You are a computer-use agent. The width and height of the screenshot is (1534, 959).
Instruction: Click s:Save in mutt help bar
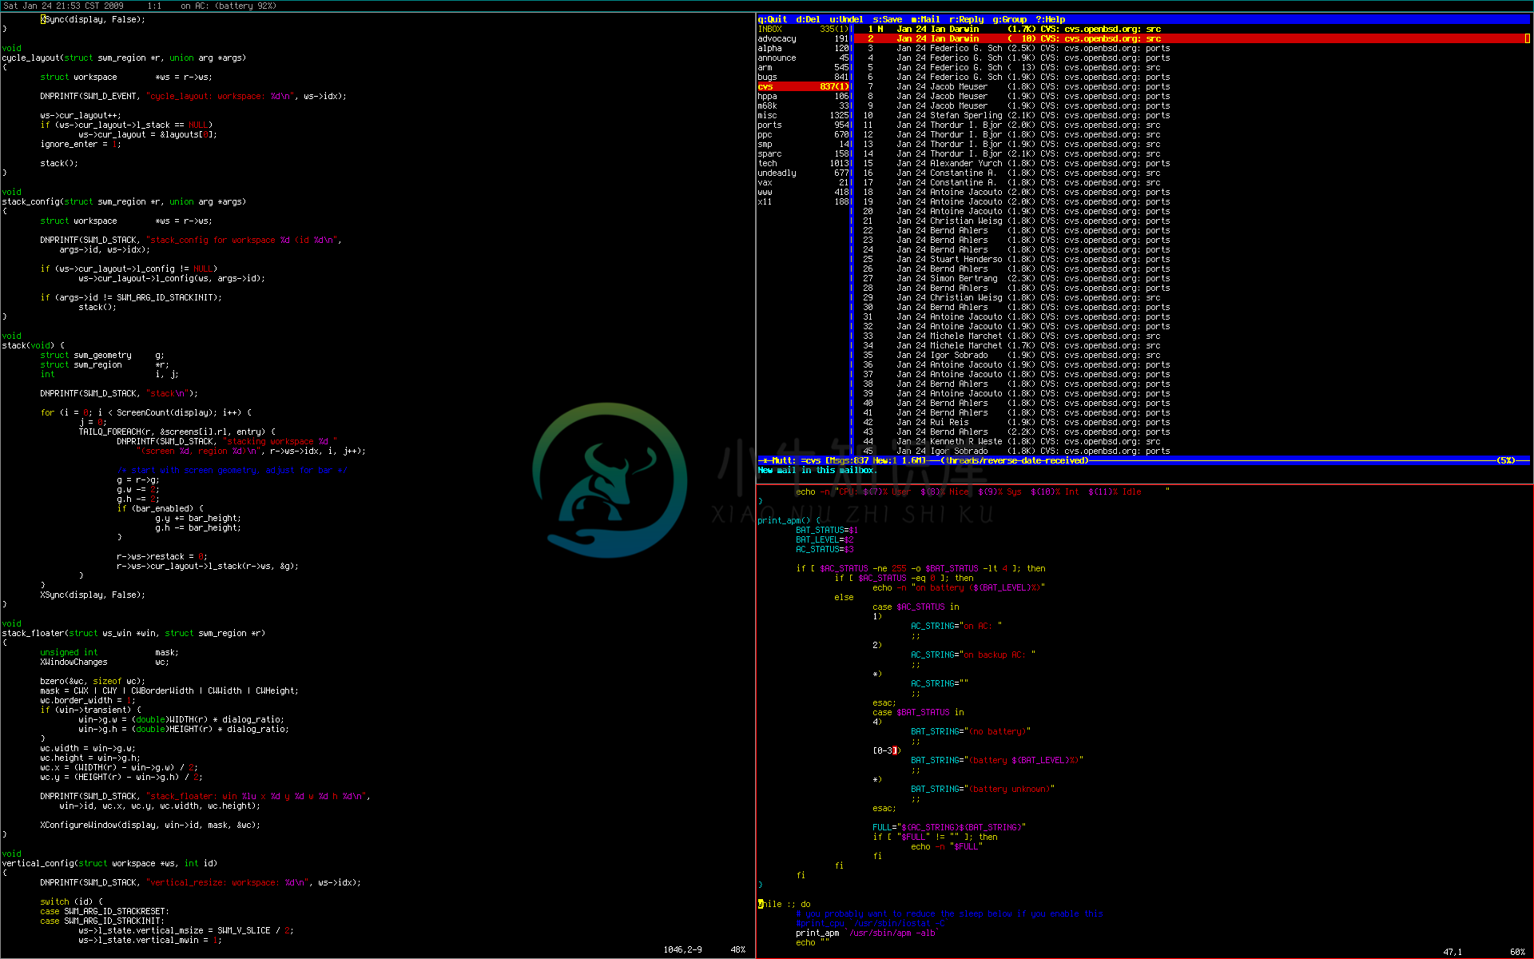(887, 19)
